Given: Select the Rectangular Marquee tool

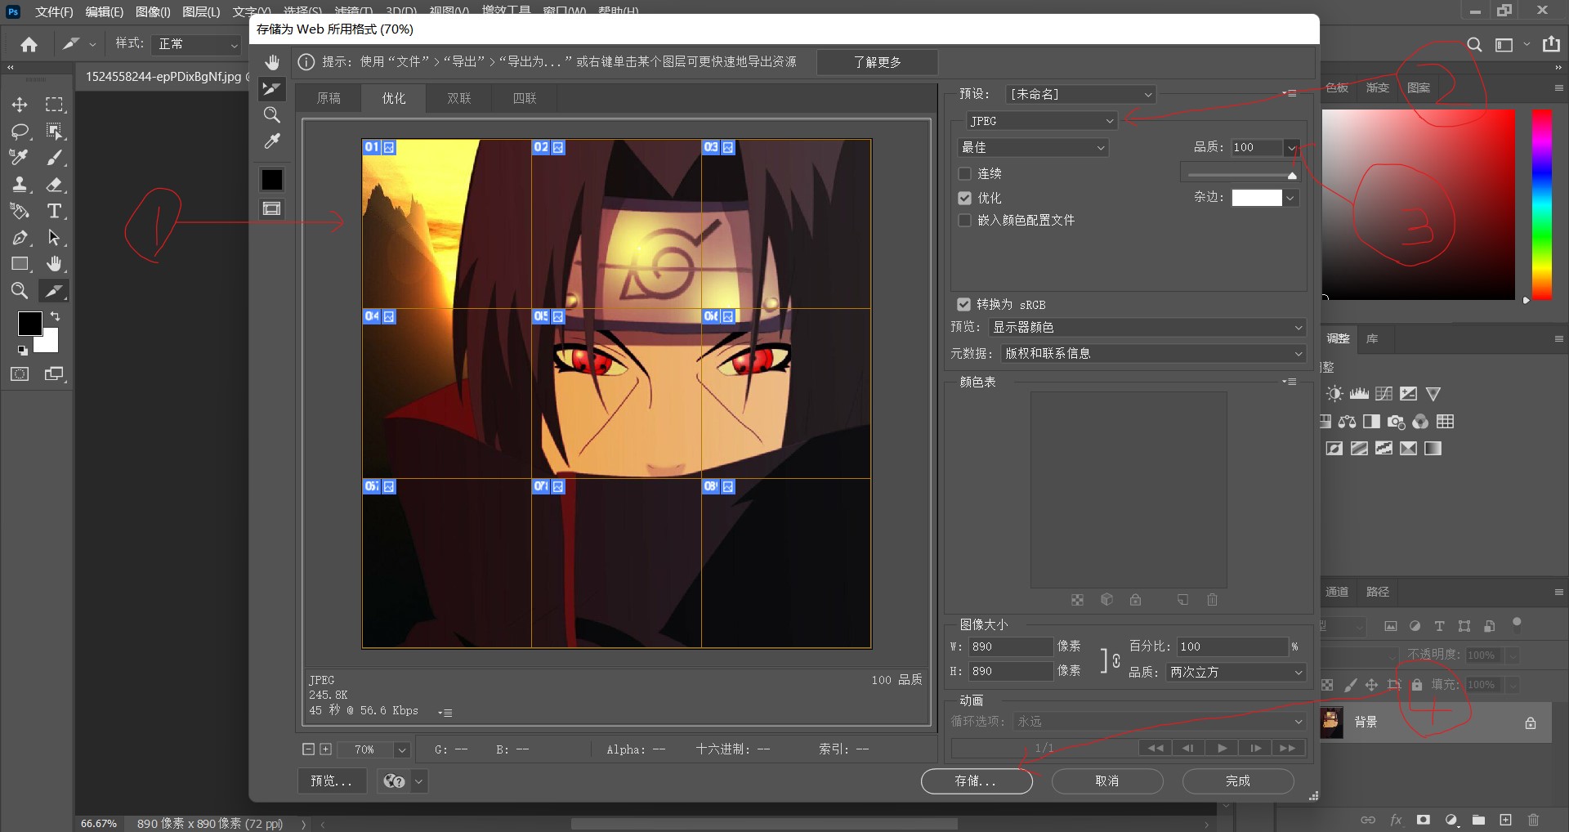Looking at the screenshot, I should (x=55, y=105).
